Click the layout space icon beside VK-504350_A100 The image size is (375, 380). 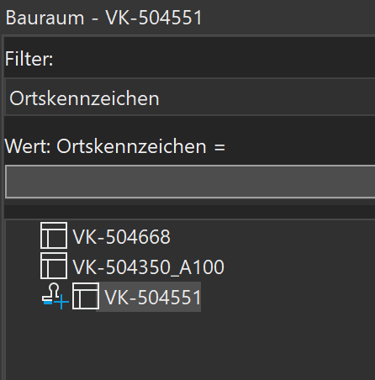click(54, 266)
